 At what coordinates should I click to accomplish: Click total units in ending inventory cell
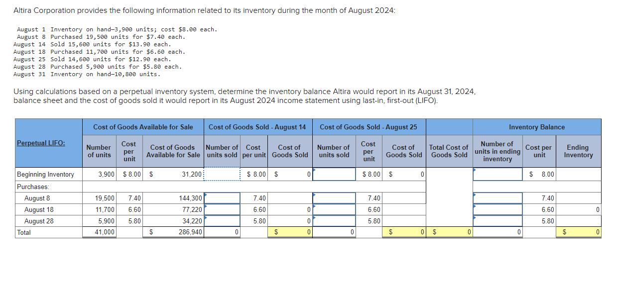click(497, 232)
